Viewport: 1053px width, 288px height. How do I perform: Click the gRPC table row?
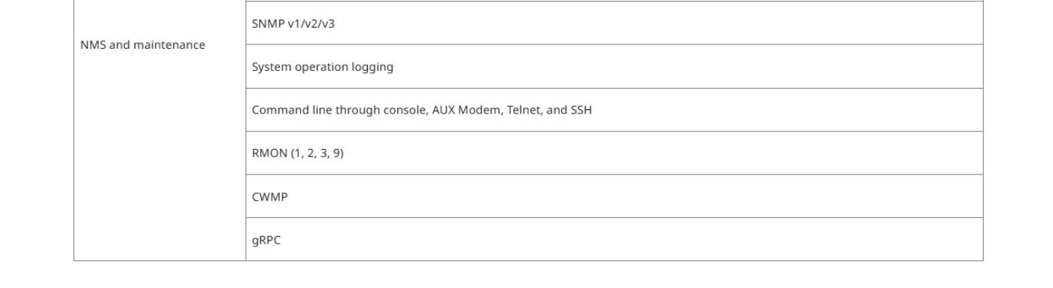click(x=615, y=240)
